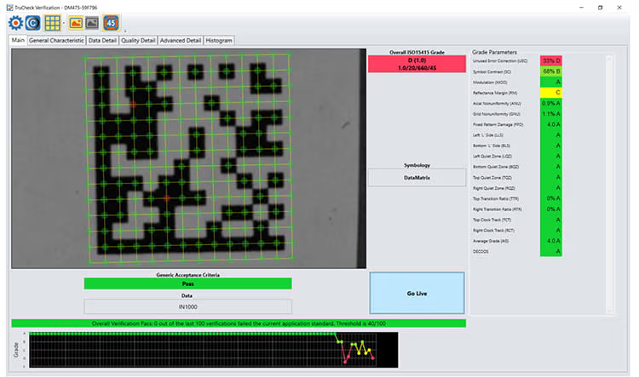Open the toolbar overflow arrow

[x=124, y=31]
